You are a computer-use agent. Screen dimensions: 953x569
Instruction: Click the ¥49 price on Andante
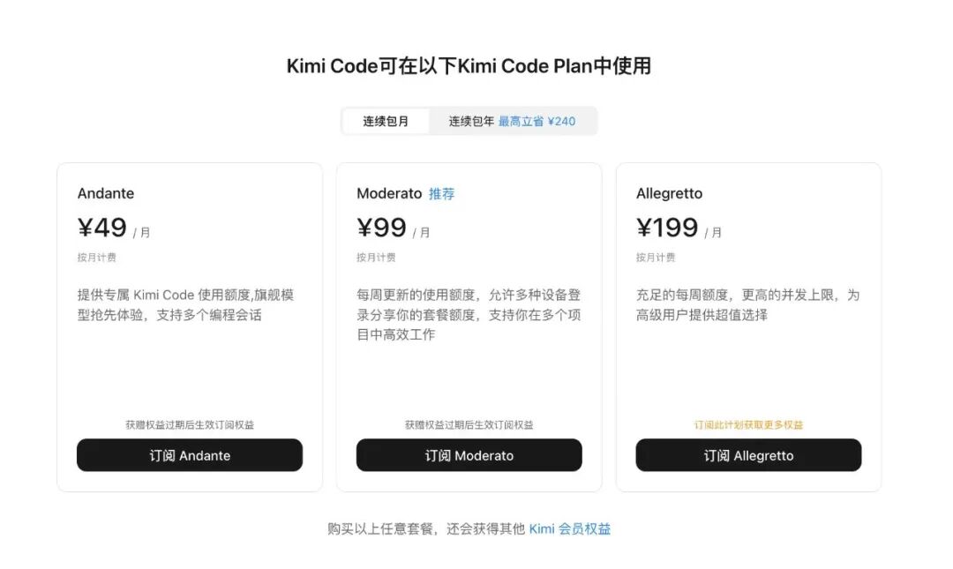[x=102, y=227]
